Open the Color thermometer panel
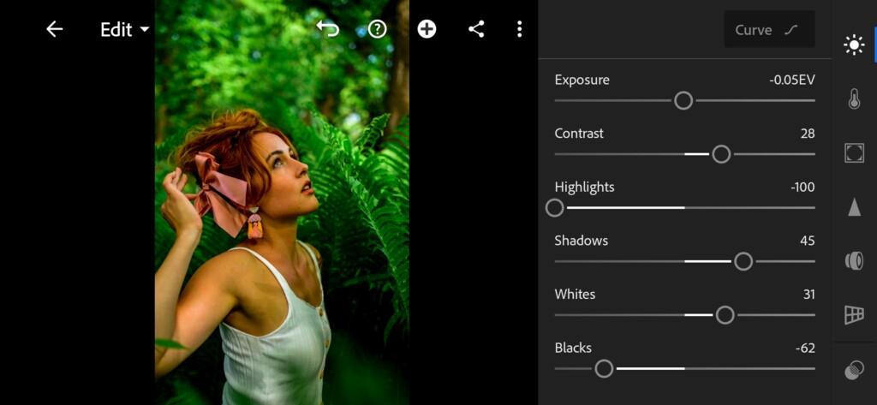The width and height of the screenshot is (877, 405). pyautogui.click(x=854, y=98)
